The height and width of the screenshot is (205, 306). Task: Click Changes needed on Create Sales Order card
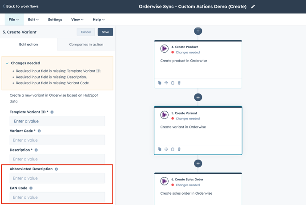(188, 185)
